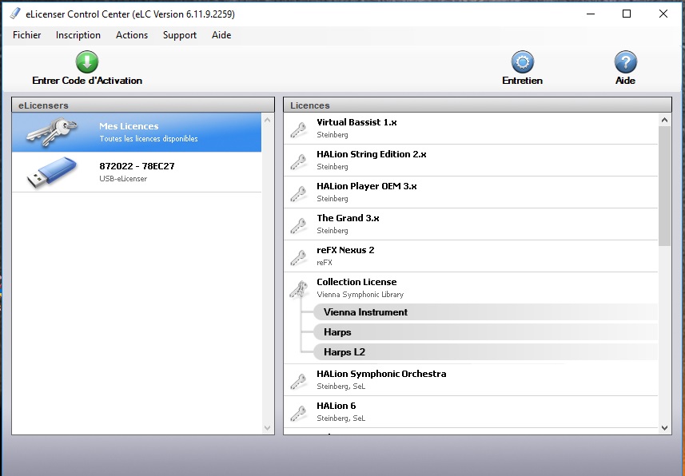This screenshot has width=685, height=476.
Task: Click the key icon beside Virtual Bassist 1.x
Action: [298, 129]
